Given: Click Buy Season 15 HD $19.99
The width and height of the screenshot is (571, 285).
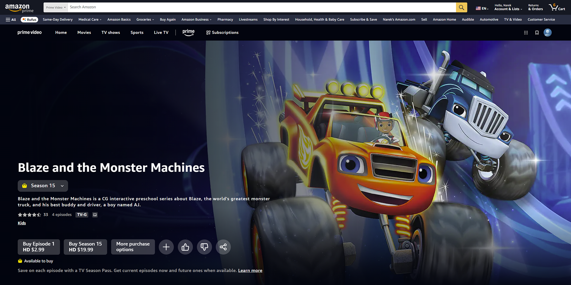Looking at the screenshot, I should pos(85,247).
